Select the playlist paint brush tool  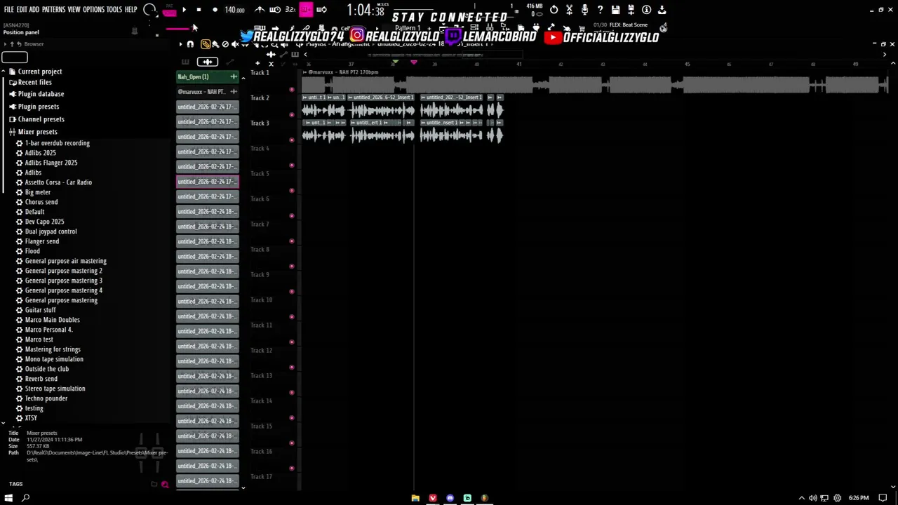coord(215,44)
